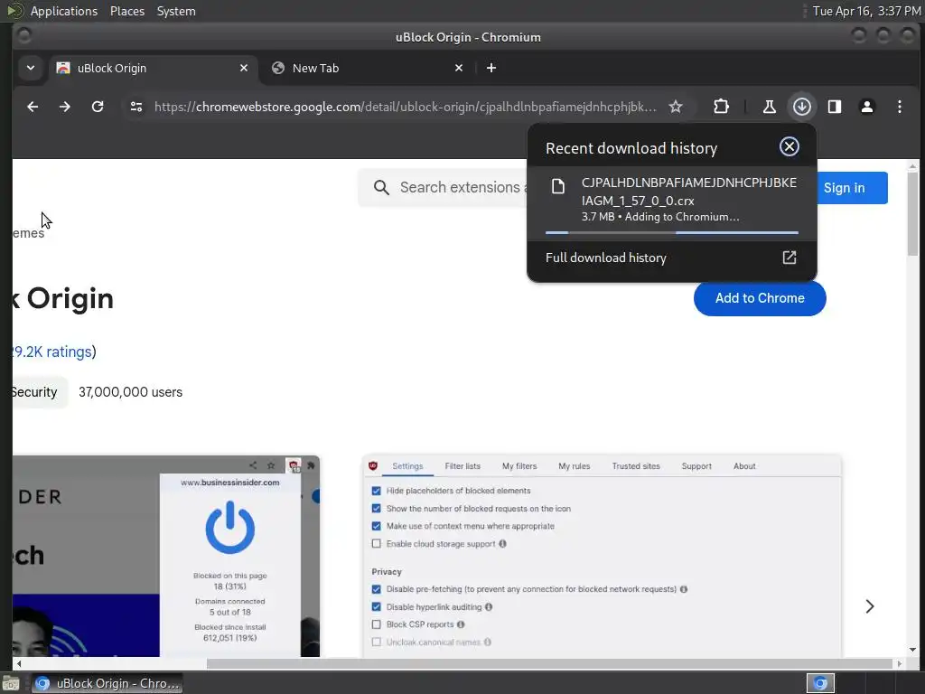
Task: Open the settings screenshot thumbnail
Action: click(602, 556)
